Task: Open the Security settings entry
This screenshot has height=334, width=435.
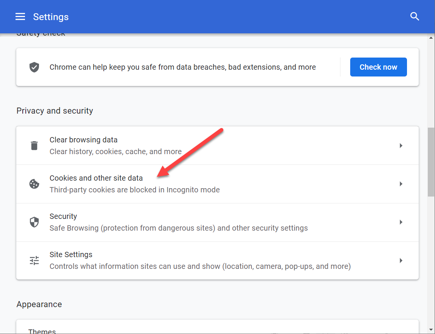Action: [63, 216]
